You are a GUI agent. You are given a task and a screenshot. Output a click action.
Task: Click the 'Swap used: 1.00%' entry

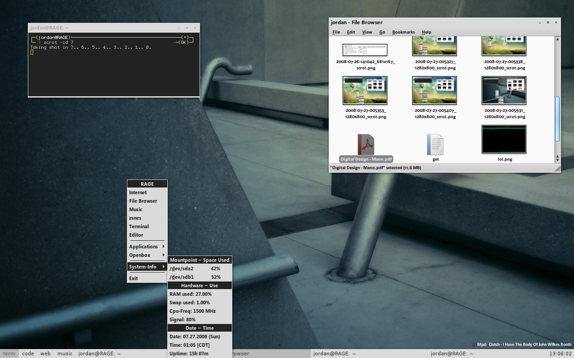(x=200, y=303)
